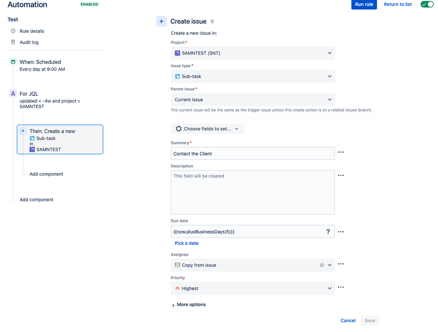The image size is (438, 332).
Task: Open Rule details in sidebar
Action: tap(32, 31)
